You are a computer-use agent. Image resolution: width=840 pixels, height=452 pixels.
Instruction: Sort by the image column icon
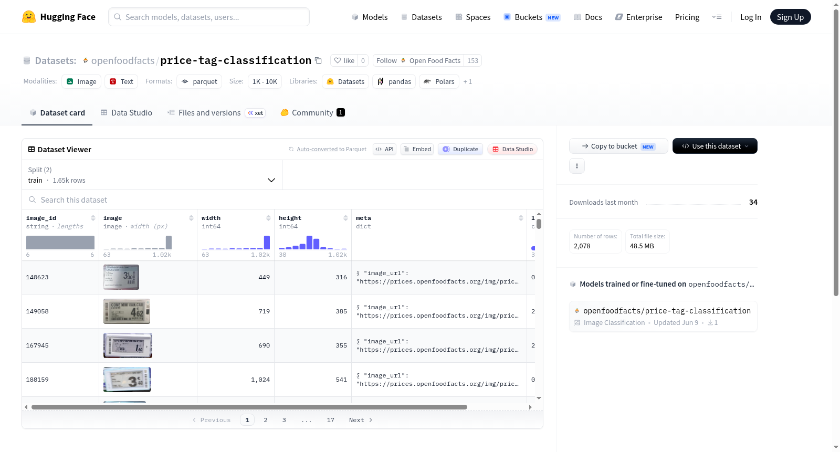(191, 218)
